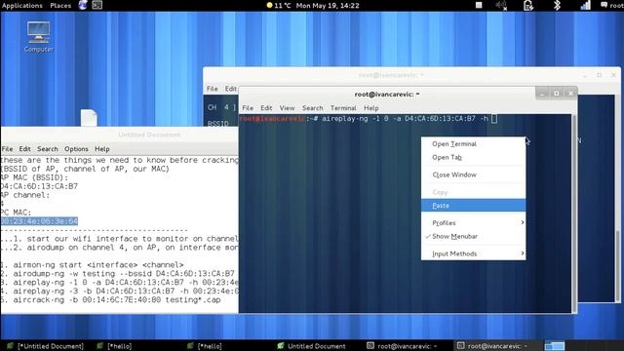Choose Paste in the context menu
This screenshot has width=624, height=351.
[x=473, y=206]
